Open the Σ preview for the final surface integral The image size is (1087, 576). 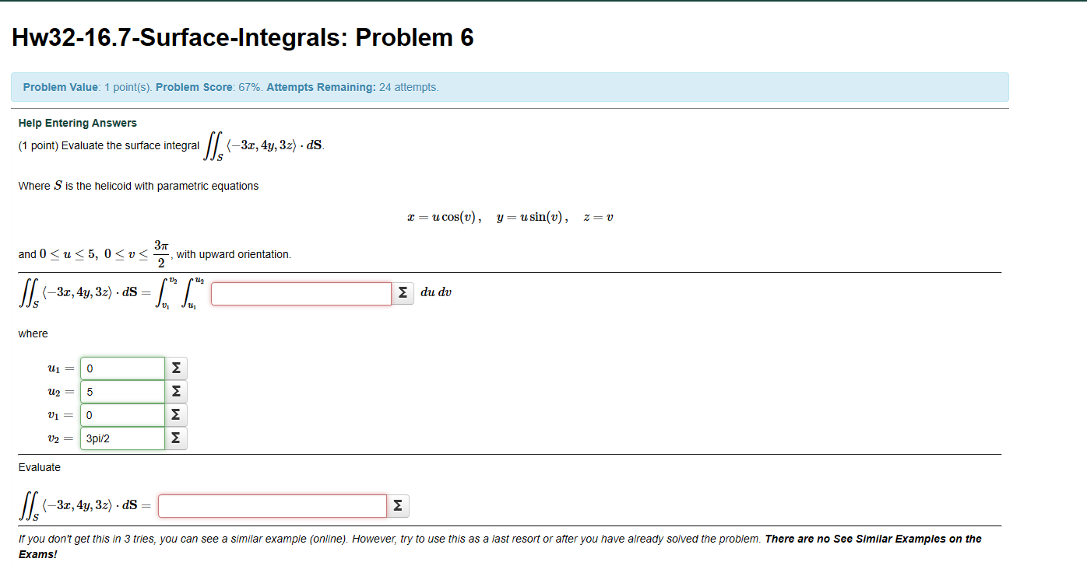397,505
